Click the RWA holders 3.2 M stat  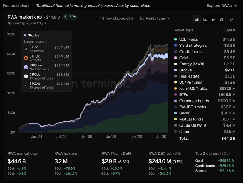click(x=61, y=161)
